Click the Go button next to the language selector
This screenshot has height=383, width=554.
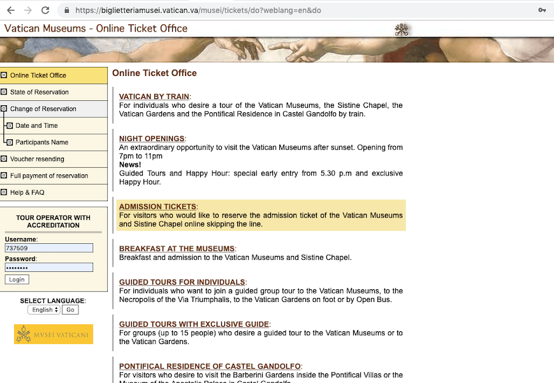click(x=70, y=310)
